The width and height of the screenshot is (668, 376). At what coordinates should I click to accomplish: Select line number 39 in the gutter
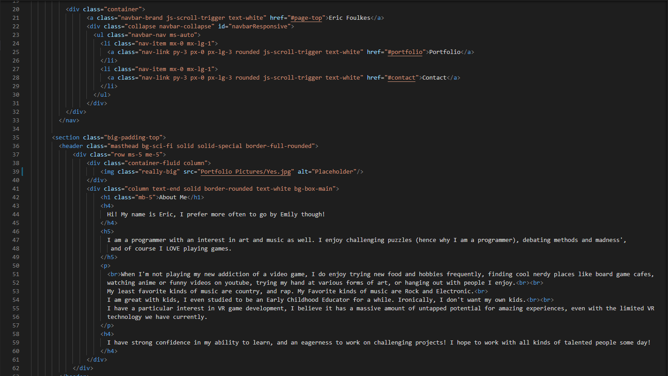click(x=16, y=172)
